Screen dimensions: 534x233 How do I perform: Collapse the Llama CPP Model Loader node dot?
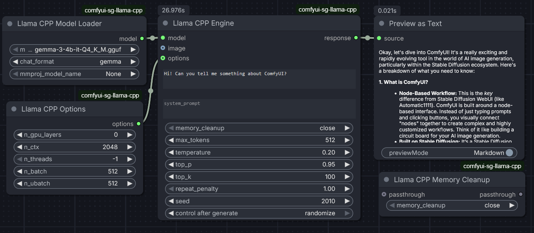pos(10,24)
